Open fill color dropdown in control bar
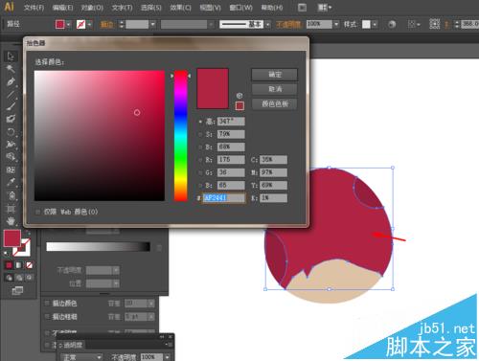 pos(68,24)
